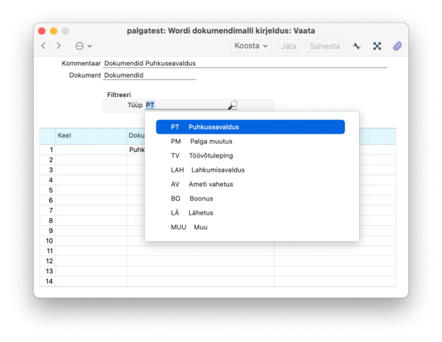Go to the next record arrow

pos(58,46)
